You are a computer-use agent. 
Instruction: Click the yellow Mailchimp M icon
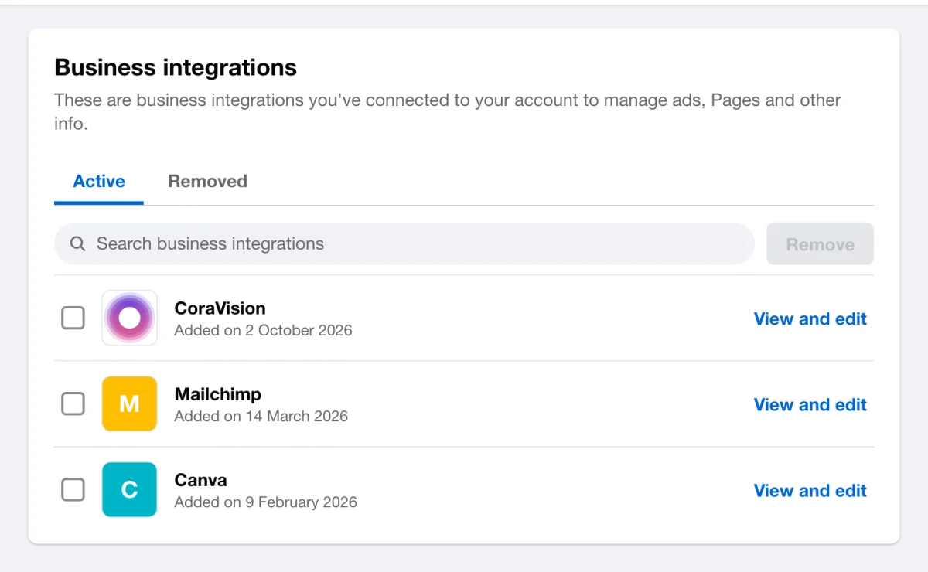[129, 403]
